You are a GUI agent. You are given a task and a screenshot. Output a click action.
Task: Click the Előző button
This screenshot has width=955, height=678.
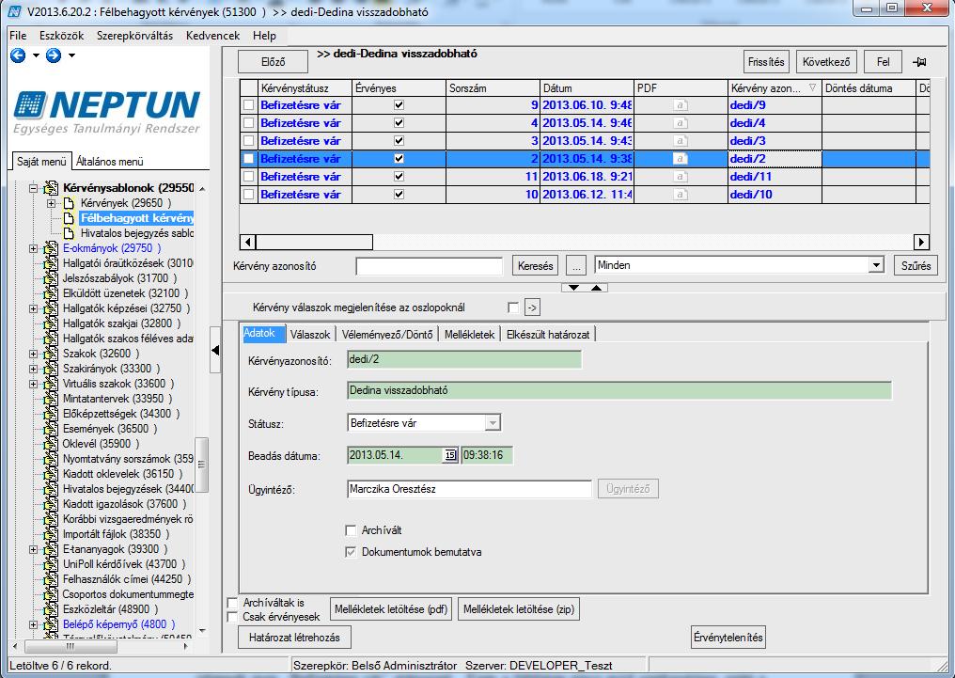coord(274,62)
